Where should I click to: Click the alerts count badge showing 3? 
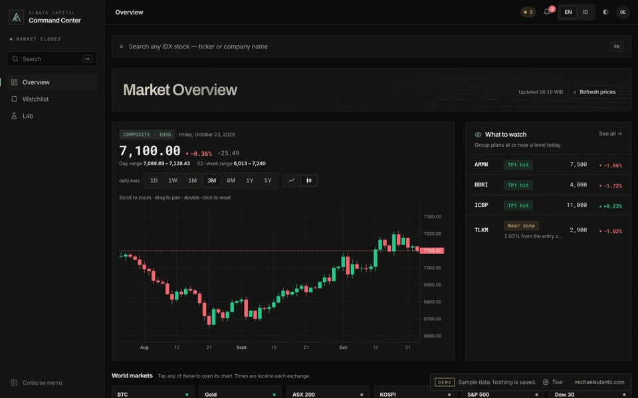coord(528,12)
